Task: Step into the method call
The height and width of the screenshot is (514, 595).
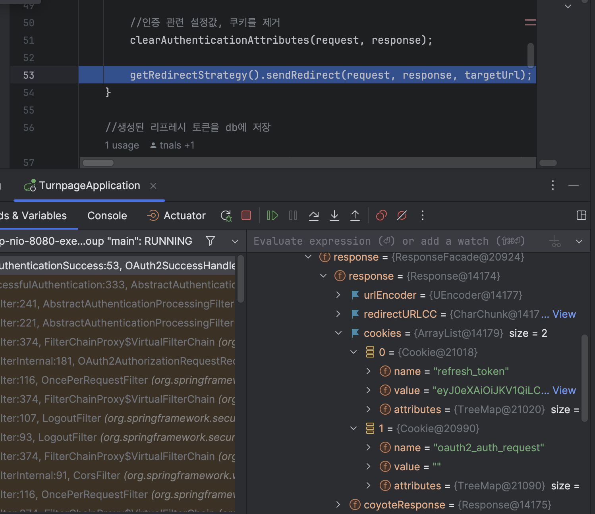Action: (334, 216)
